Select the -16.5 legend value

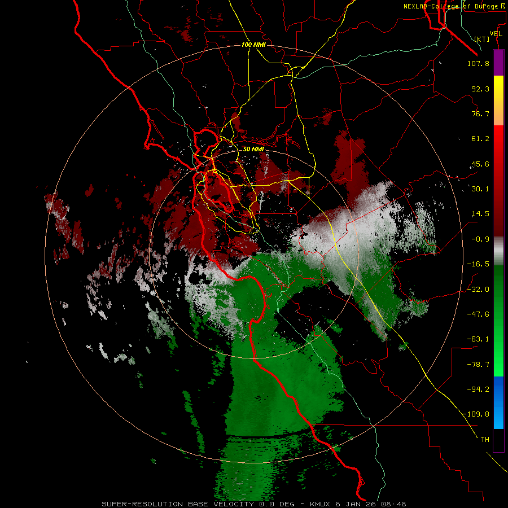click(x=478, y=264)
